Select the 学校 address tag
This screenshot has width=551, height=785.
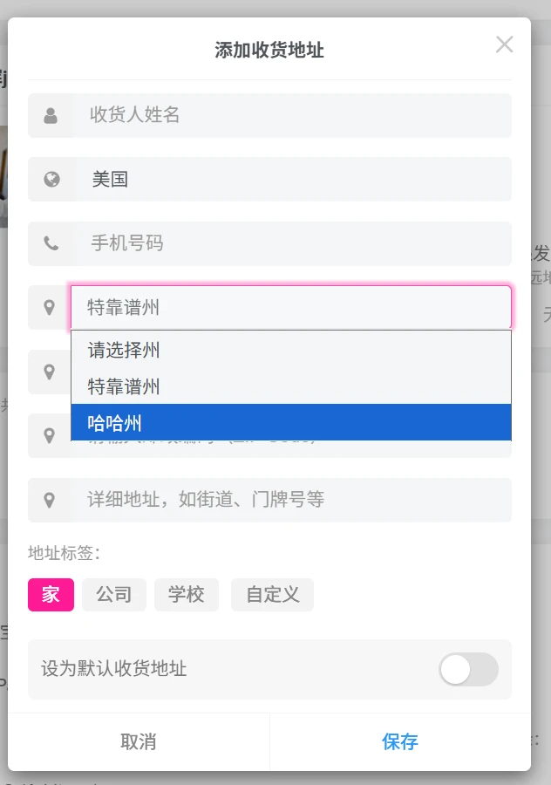click(x=187, y=595)
